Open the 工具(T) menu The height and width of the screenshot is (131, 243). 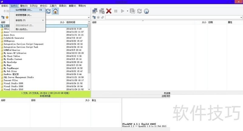click(x=53, y=6)
